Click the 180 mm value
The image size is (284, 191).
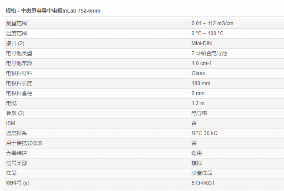coord(201,83)
